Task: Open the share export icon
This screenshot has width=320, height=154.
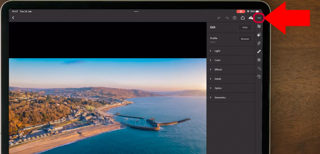Action: click(x=243, y=18)
